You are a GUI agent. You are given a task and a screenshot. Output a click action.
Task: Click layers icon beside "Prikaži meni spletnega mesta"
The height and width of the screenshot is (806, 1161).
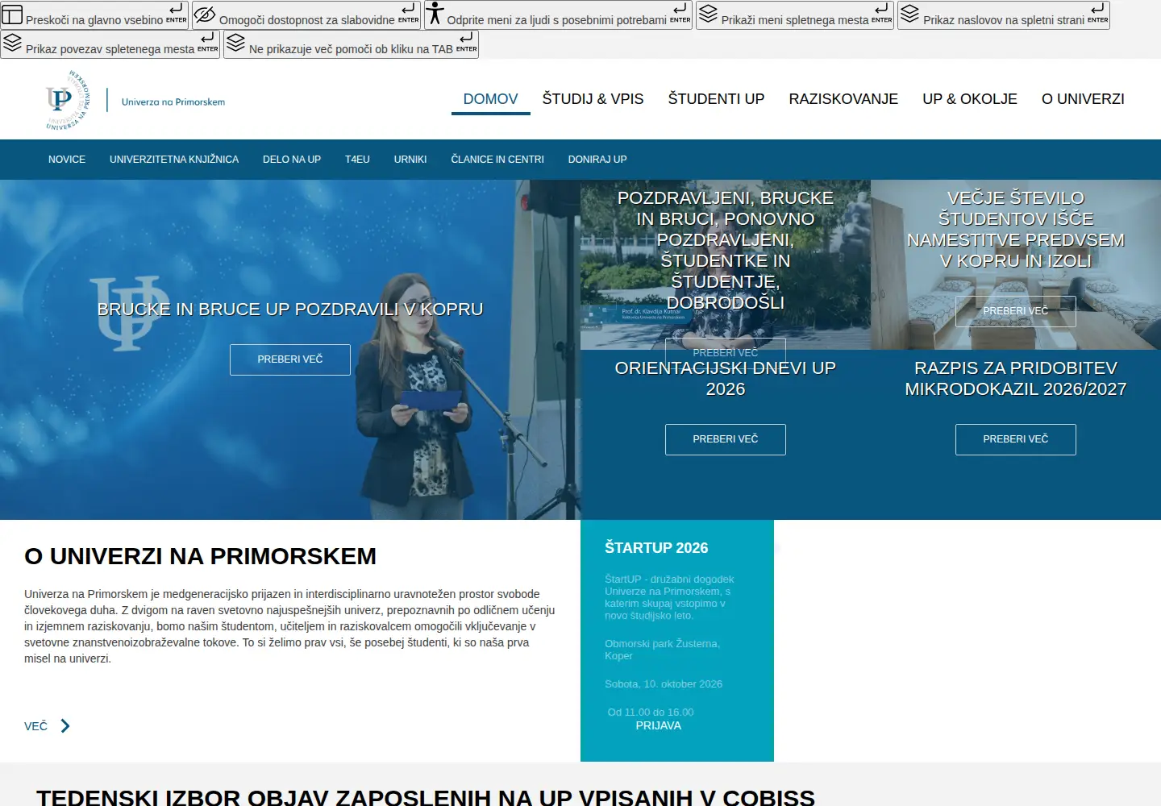point(708,14)
